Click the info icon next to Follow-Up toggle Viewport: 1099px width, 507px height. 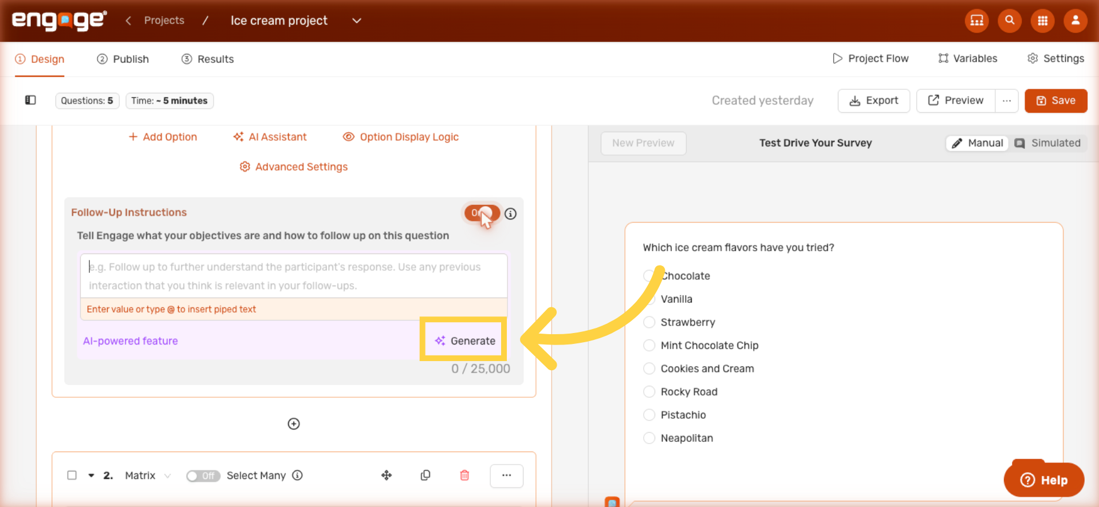tap(510, 213)
